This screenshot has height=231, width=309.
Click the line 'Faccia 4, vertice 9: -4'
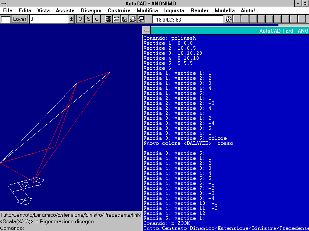coord(179,198)
